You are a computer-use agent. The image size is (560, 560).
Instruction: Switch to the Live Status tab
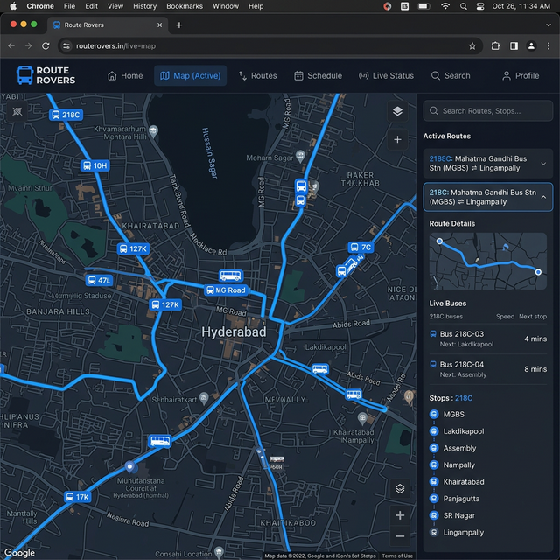[x=386, y=76]
